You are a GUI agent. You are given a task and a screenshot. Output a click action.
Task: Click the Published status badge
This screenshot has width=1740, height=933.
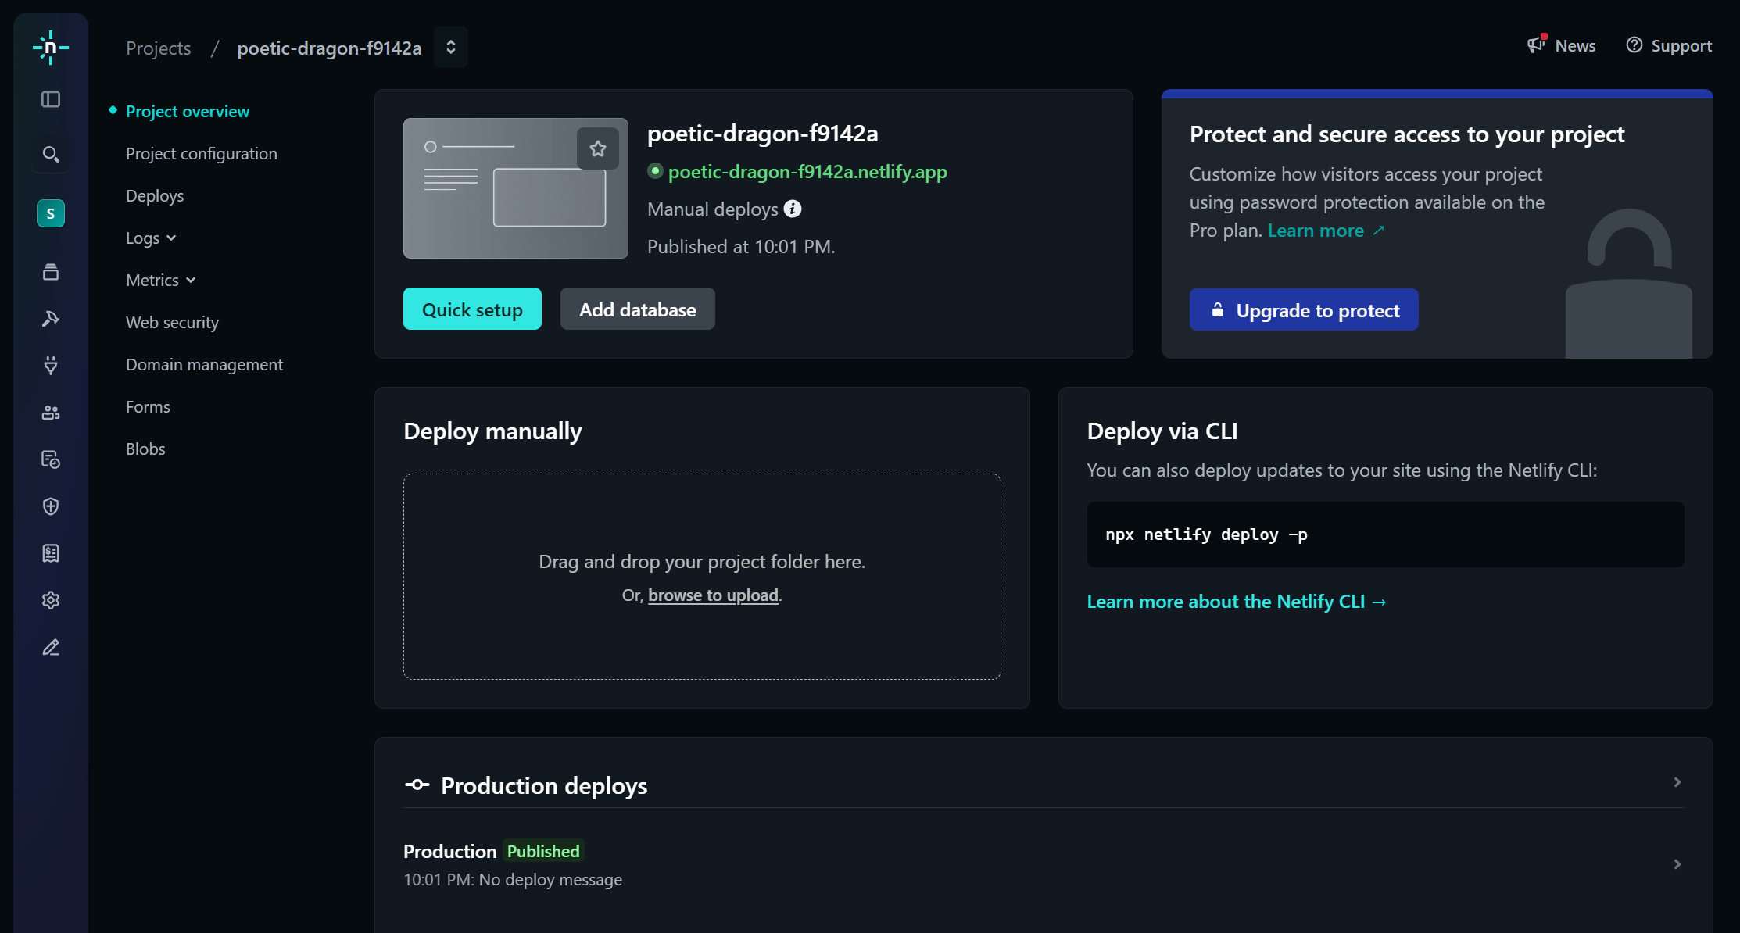(543, 851)
